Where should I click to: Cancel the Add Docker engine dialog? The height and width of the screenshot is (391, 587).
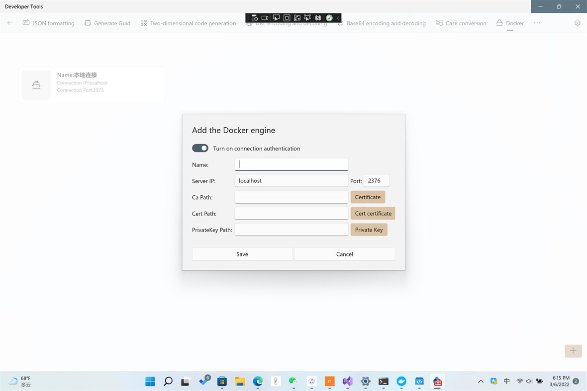(x=344, y=254)
